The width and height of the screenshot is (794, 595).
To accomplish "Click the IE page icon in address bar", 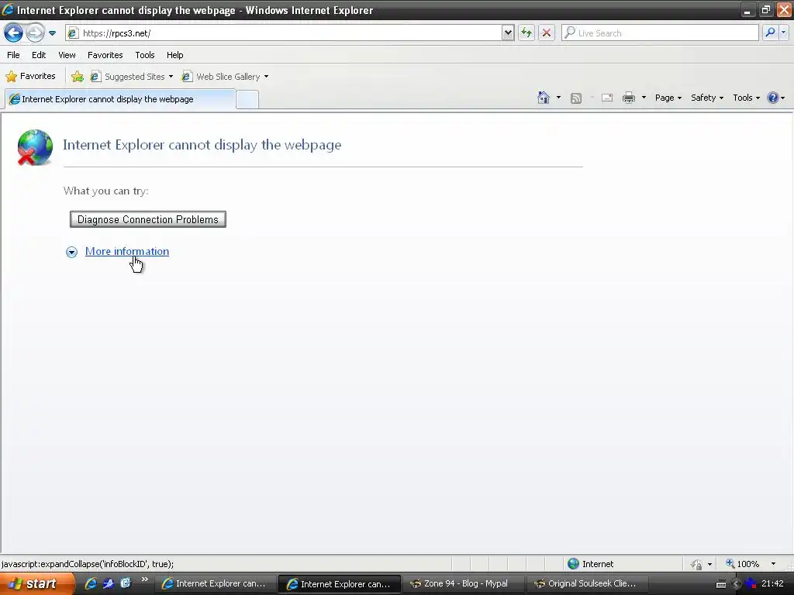I will (x=73, y=33).
